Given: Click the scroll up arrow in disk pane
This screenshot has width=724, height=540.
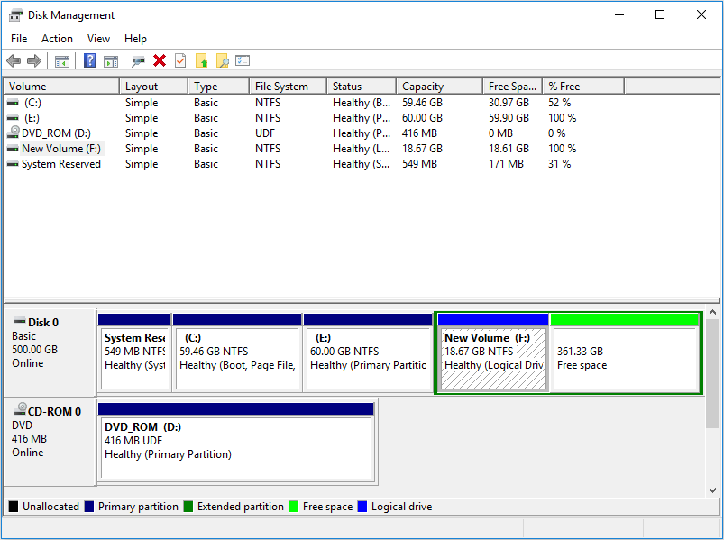Looking at the screenshot, I should pos(712,313).
